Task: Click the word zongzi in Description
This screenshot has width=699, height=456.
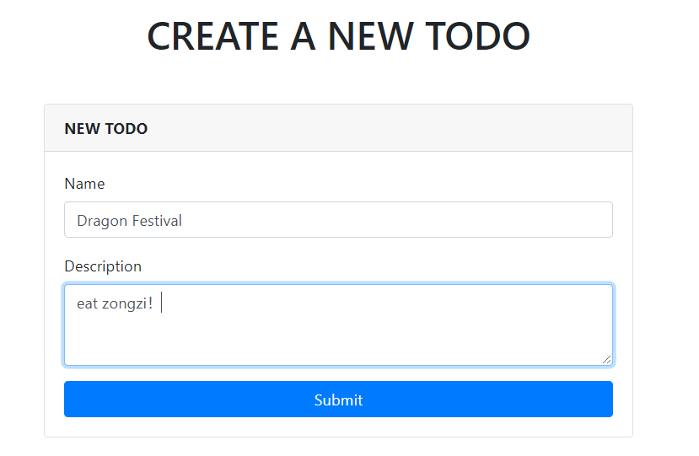Action: pyautogui.click(x=125, y=303)
